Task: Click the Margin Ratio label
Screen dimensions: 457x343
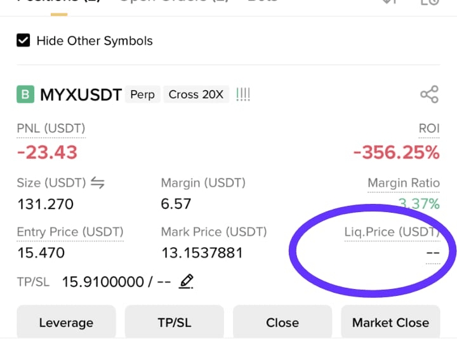Action: click(404, 183)
